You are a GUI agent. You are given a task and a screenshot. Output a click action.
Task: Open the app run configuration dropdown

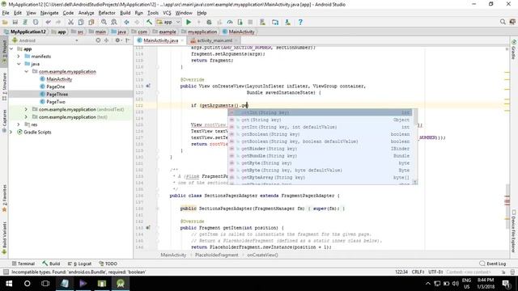[168, 22]
